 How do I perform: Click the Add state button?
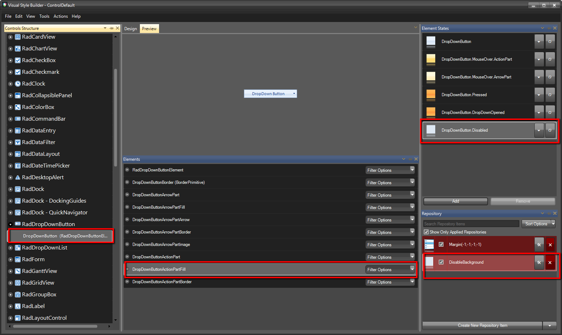pyautogui.click(x=455, y=201)
